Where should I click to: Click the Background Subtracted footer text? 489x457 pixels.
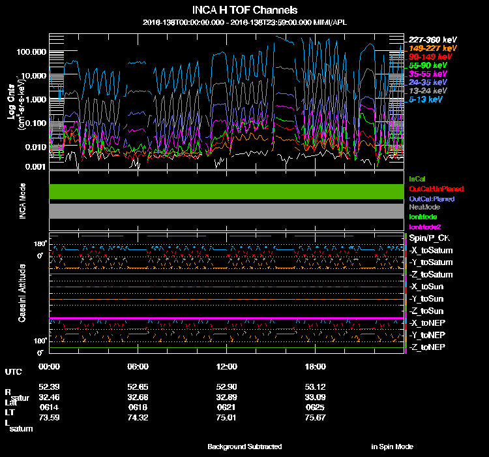[244, 447]
